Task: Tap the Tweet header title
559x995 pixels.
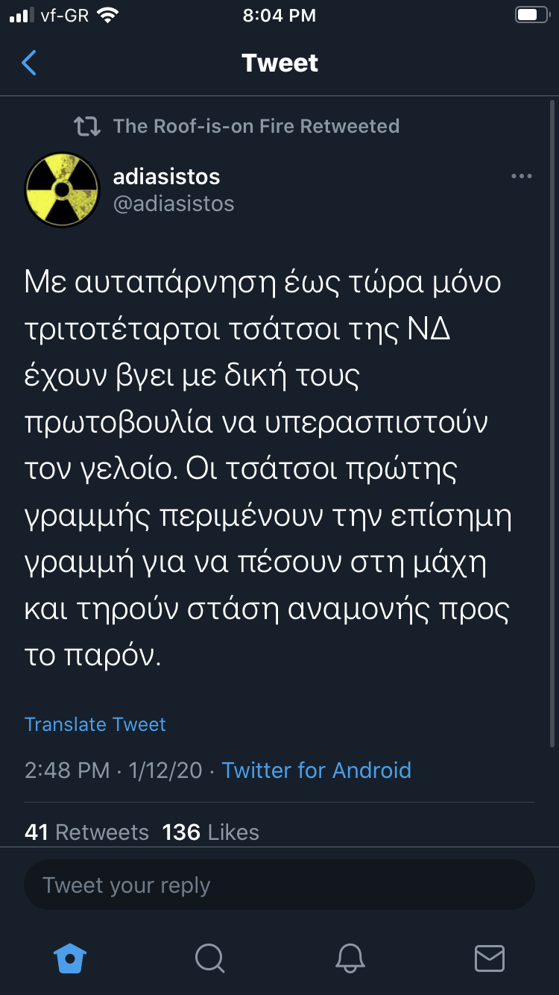Action: tap(279, 63)
